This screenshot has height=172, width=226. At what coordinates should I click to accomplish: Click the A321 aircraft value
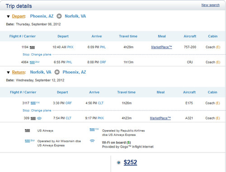(189, 118)
